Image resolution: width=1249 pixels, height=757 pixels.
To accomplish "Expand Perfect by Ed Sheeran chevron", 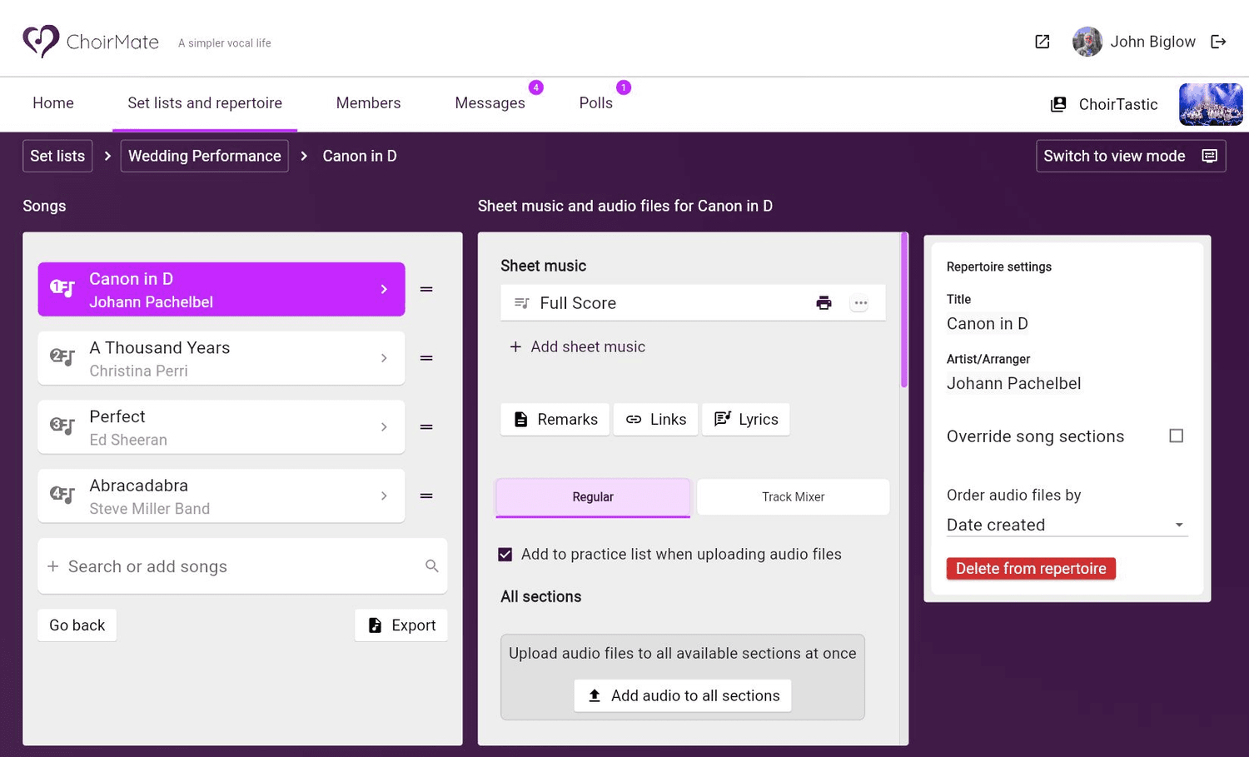I will click(384, 426).
